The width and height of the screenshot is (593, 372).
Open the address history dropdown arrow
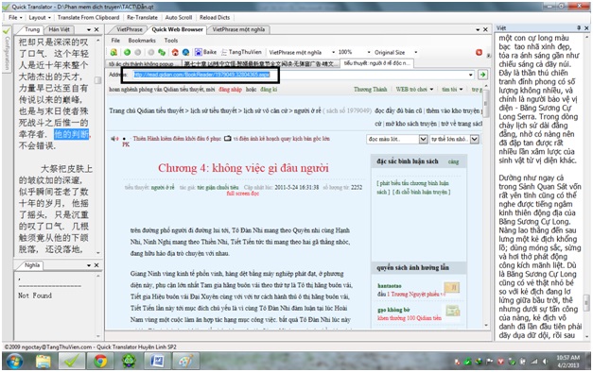(471, 75)
